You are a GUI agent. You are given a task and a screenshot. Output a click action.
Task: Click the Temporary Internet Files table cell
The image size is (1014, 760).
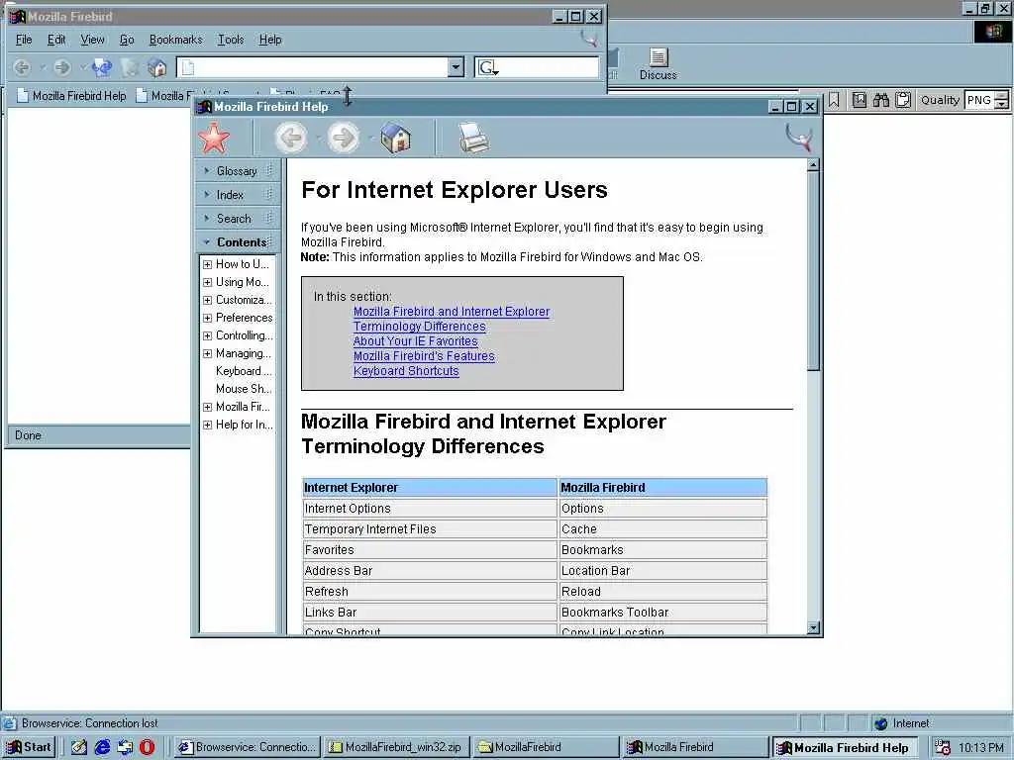(x=430, y=529)
